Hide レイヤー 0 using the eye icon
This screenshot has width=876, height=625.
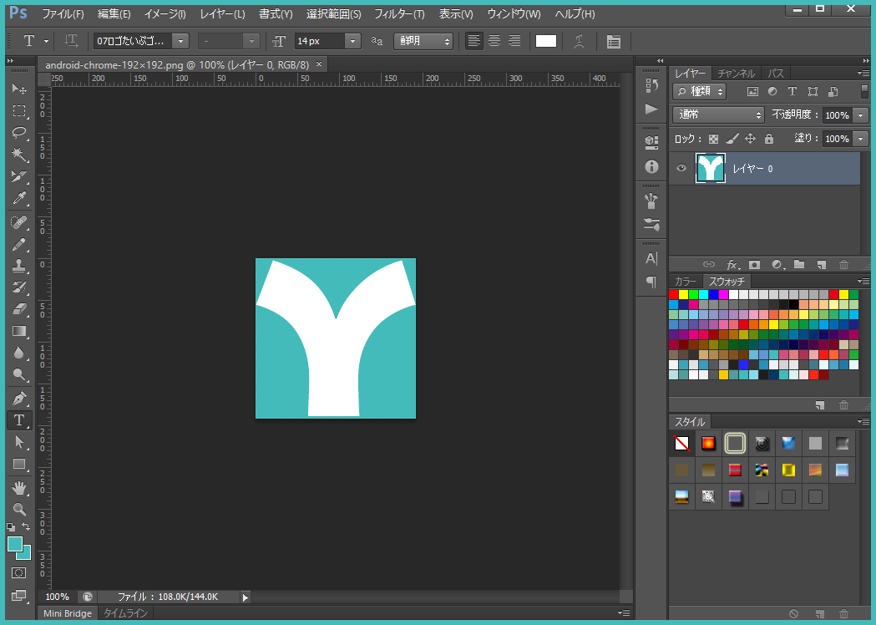(681, 169)
